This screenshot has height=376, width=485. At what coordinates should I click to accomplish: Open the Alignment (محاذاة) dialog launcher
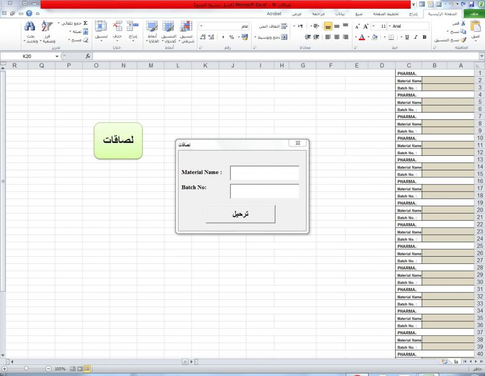[255, 48]
